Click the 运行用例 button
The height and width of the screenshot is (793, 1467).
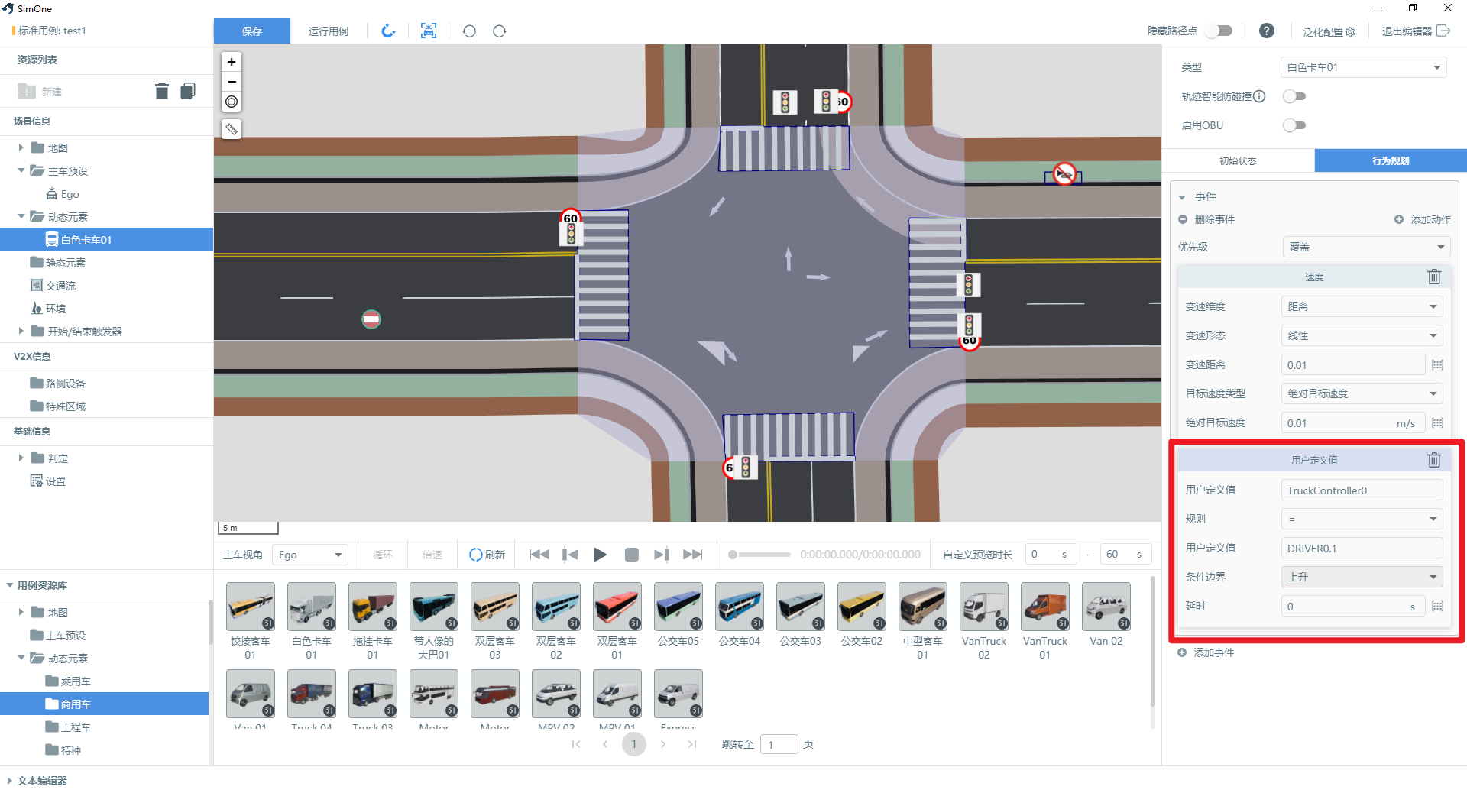tap(329, 31)
